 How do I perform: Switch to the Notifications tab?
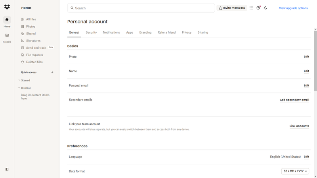point(111,32)
